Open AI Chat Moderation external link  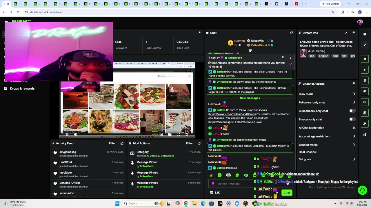354,128
